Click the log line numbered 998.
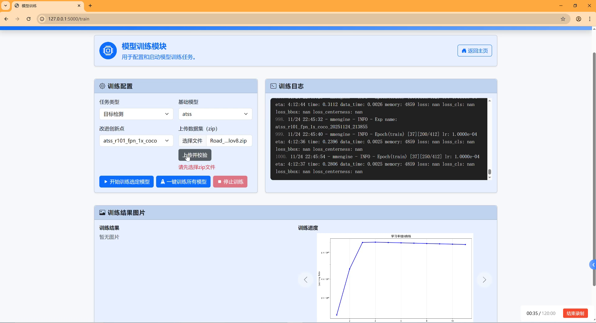This screenshot has height=323, width=596. [336, 123]
